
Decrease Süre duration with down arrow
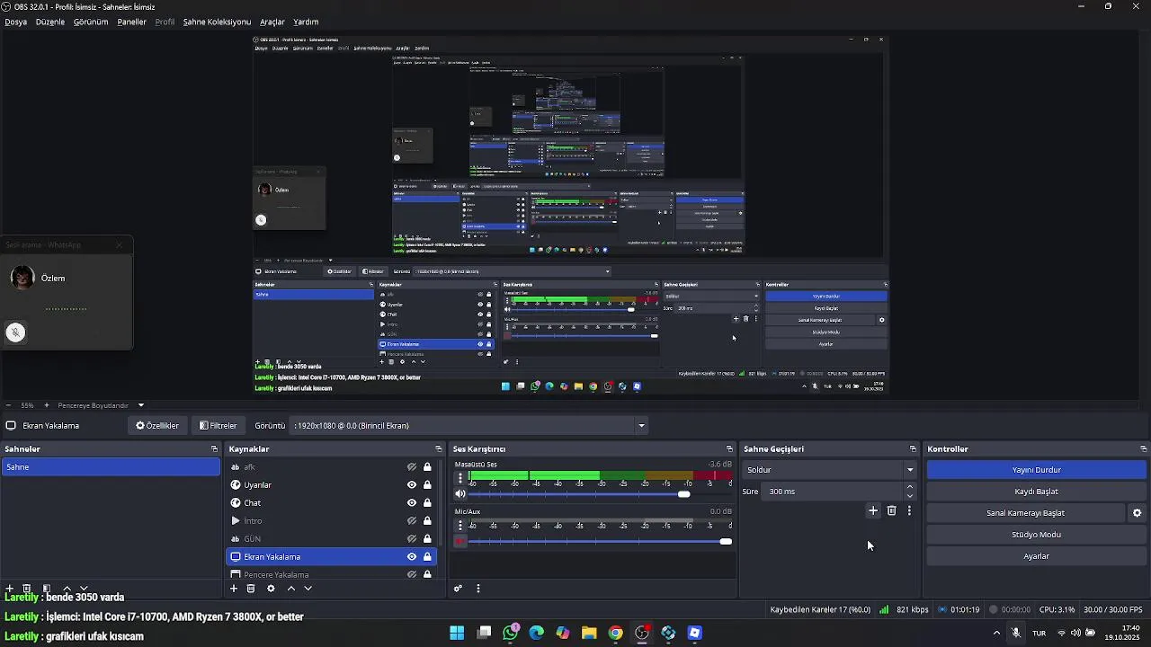pyautogui.click(x=910, y=496)
